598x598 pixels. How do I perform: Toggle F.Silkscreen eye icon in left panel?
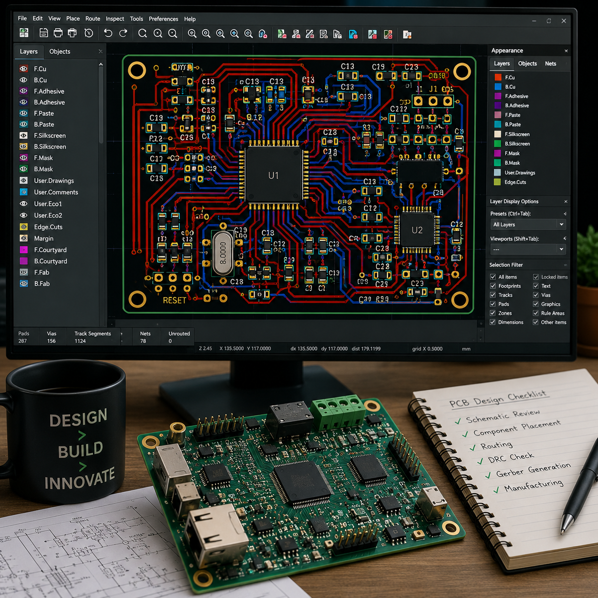click(x=23, y=135)
